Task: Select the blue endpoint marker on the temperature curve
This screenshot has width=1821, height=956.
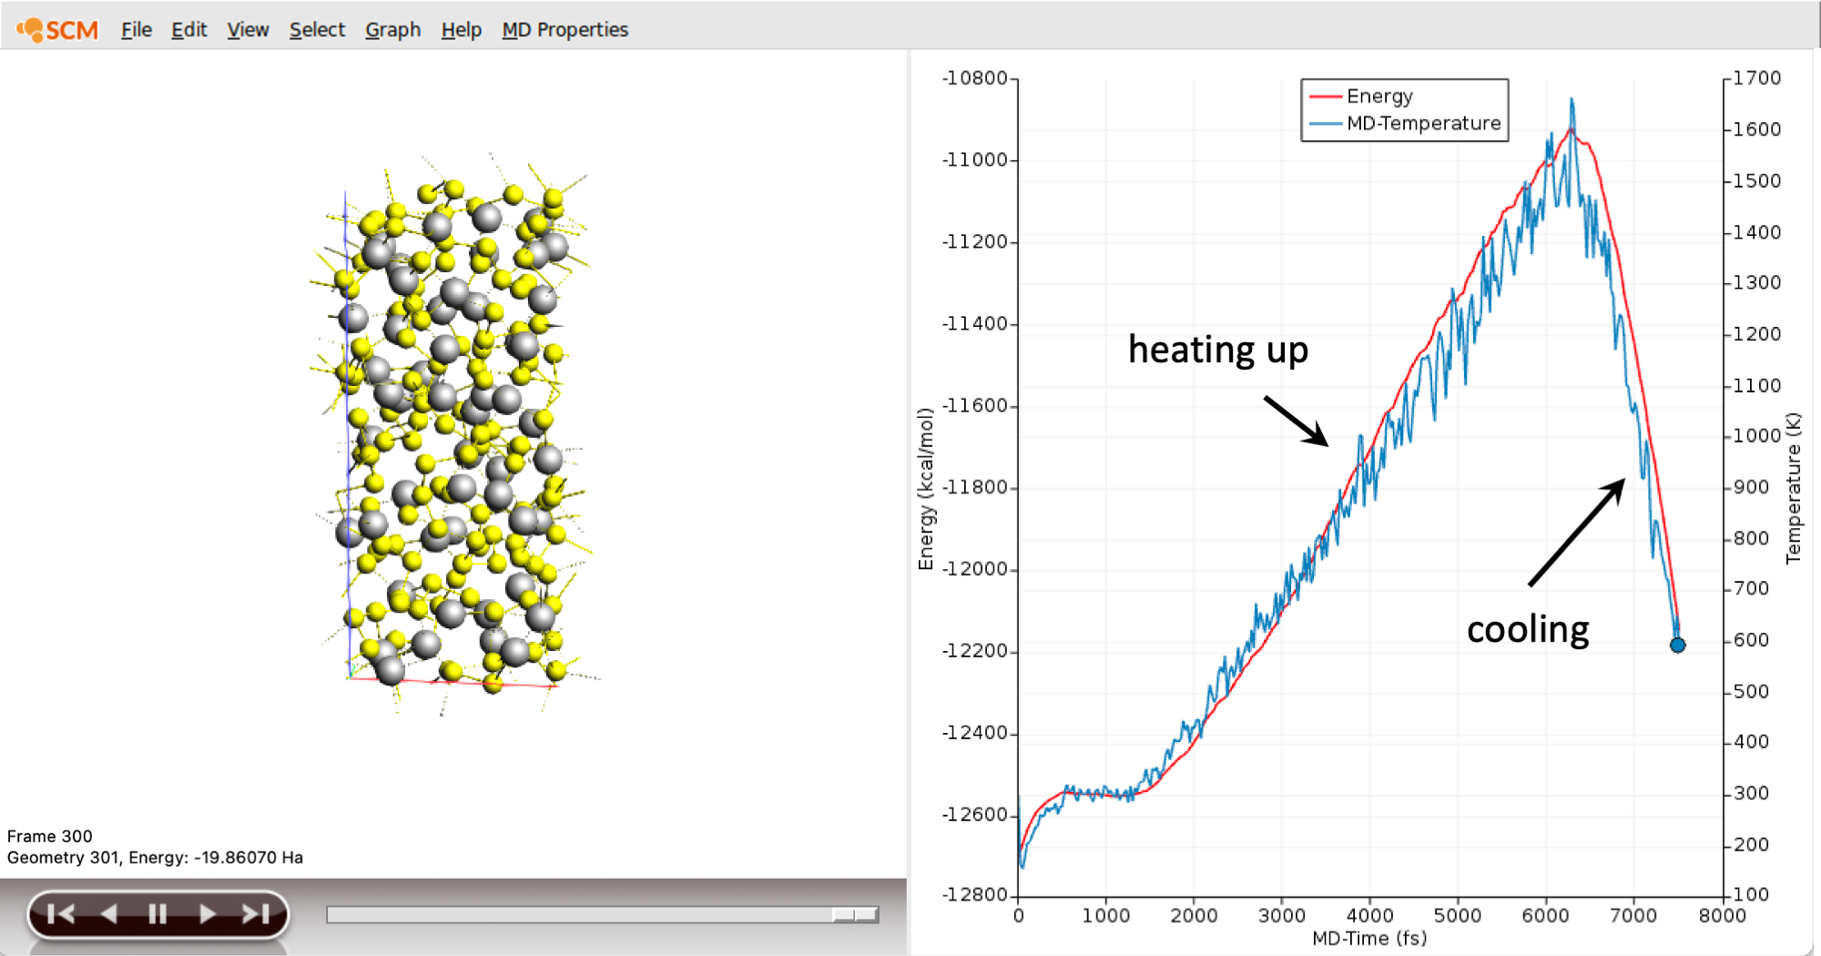Action: pos(1679,645)
